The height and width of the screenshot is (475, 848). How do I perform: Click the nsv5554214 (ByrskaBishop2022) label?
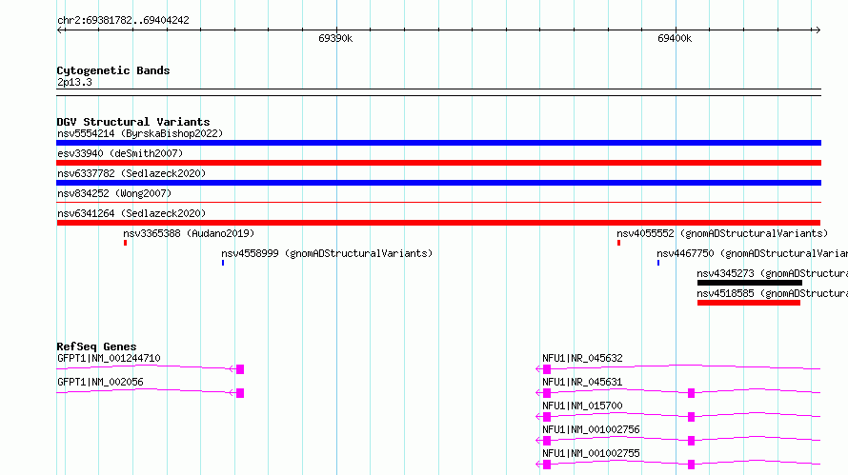coord(140,133)
